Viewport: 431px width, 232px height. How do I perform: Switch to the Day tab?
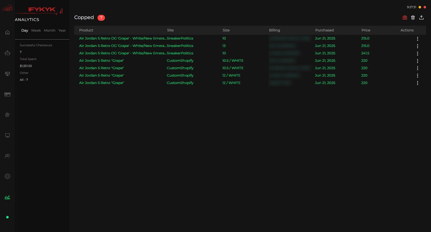25,30
